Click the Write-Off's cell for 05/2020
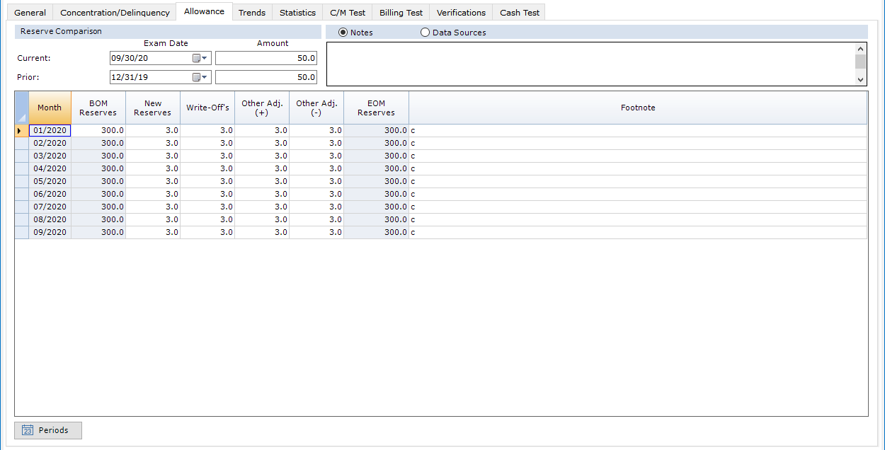 pos(207,181)
